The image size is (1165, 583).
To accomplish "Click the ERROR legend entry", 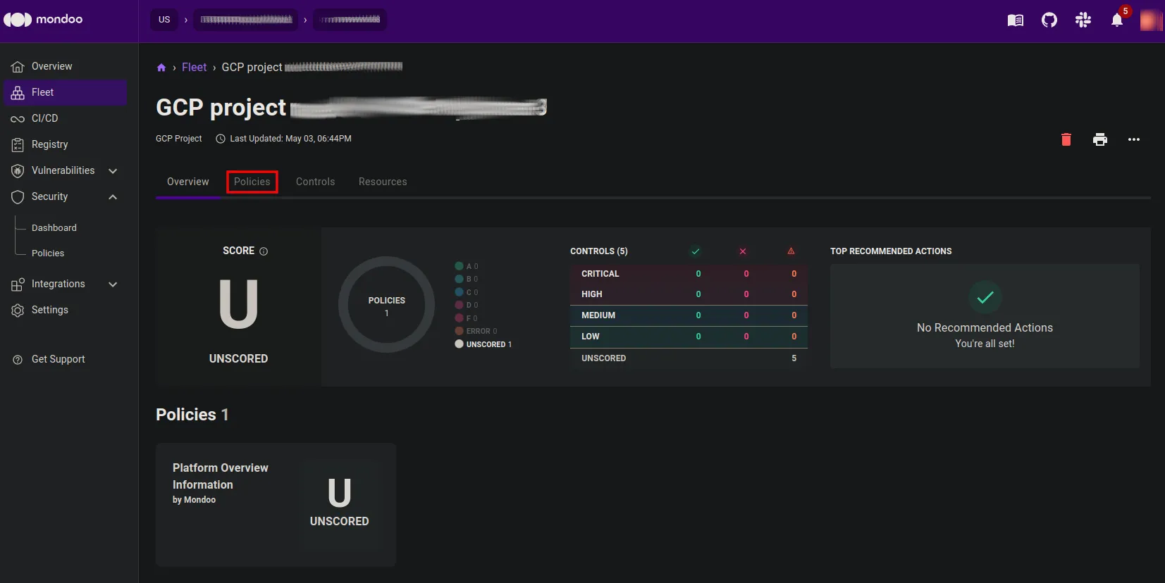I will [x=476, y=331].
